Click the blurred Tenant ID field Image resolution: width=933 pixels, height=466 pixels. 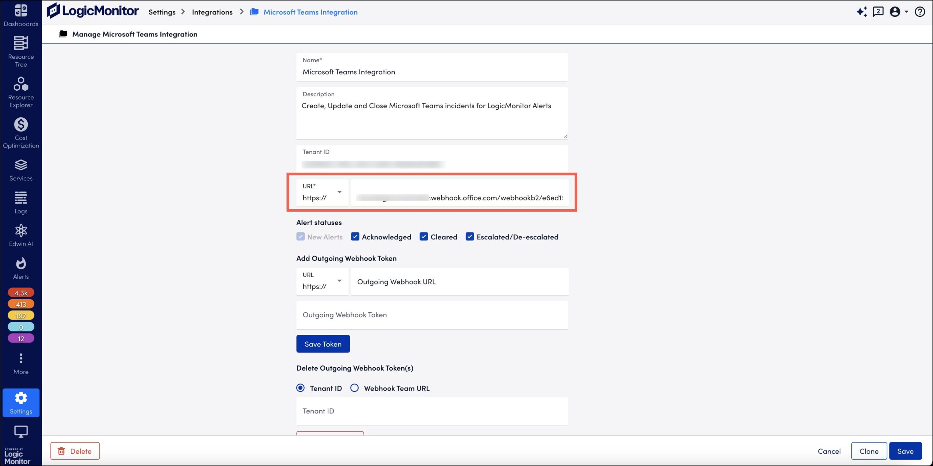coord(432,159)
